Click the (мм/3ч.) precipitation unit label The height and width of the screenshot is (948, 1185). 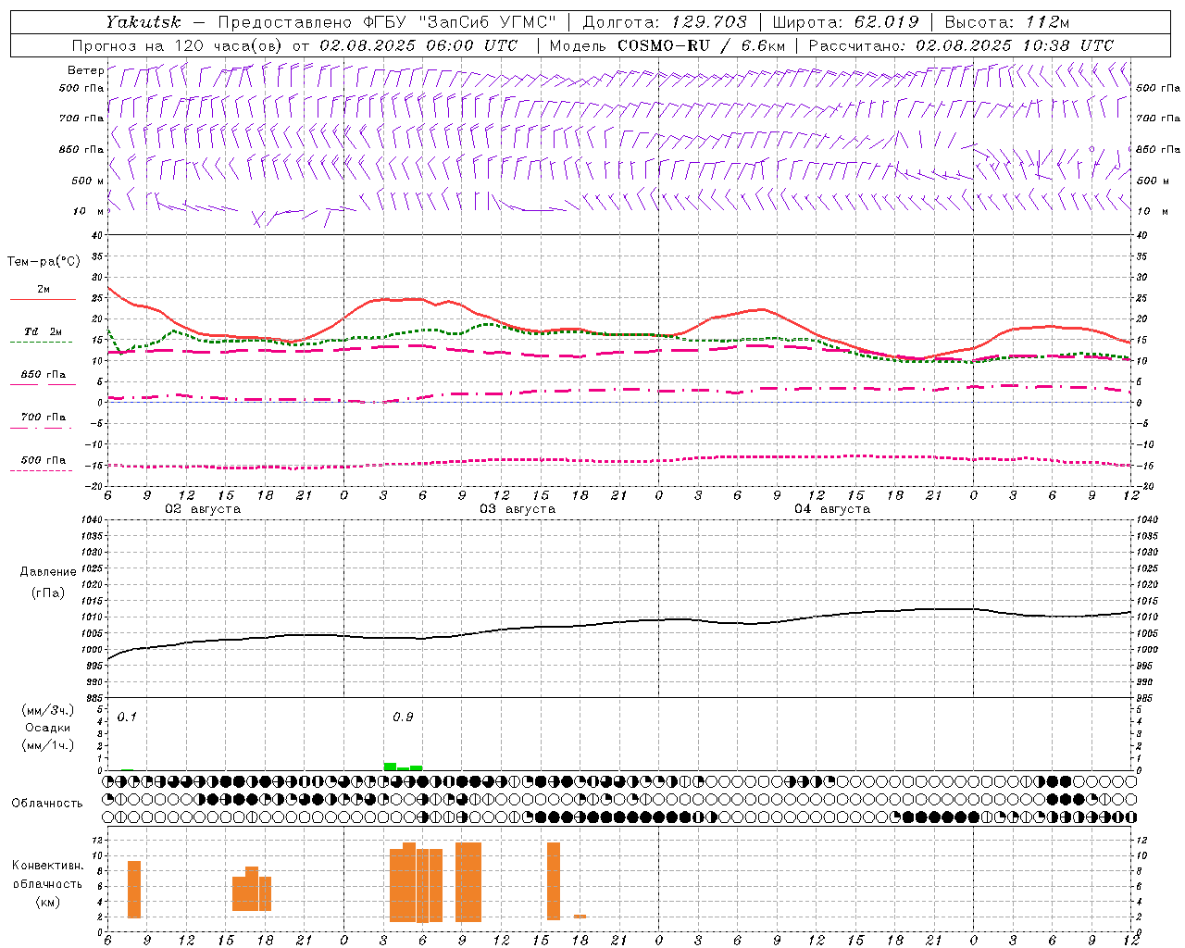pyautogui.click(x=48, y=710)
